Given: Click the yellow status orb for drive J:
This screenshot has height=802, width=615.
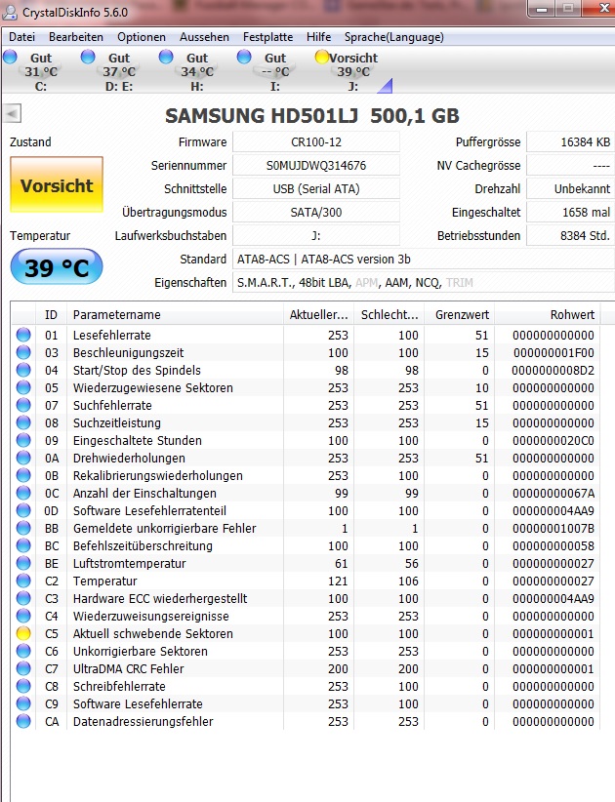Looking at the screenshot, I should coord(322,57).
